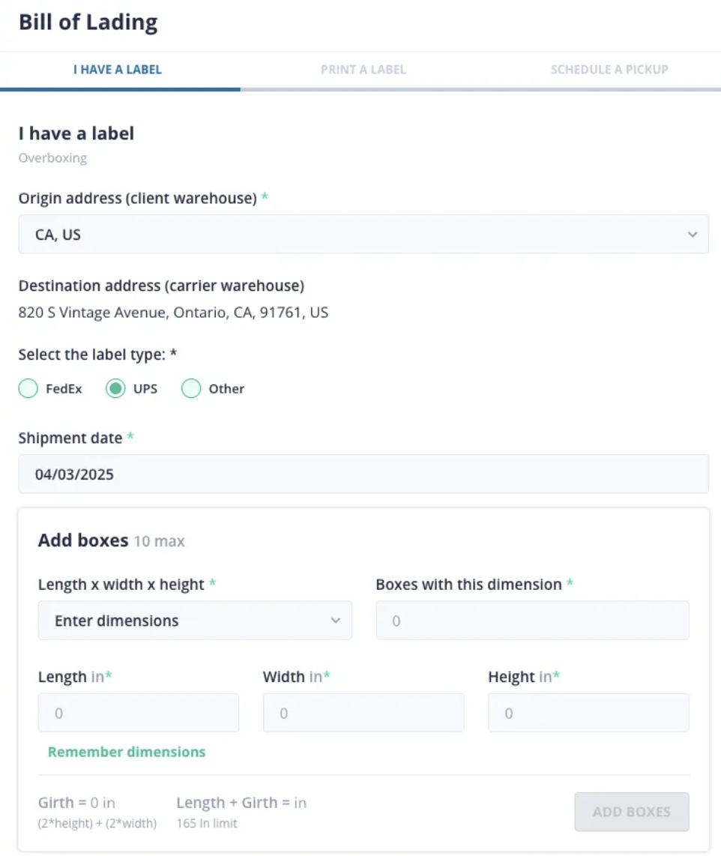Go to the I Have a Label tab
Image resolution: width=721 pixels, height=856 pixels.
(x=118, y=70)
